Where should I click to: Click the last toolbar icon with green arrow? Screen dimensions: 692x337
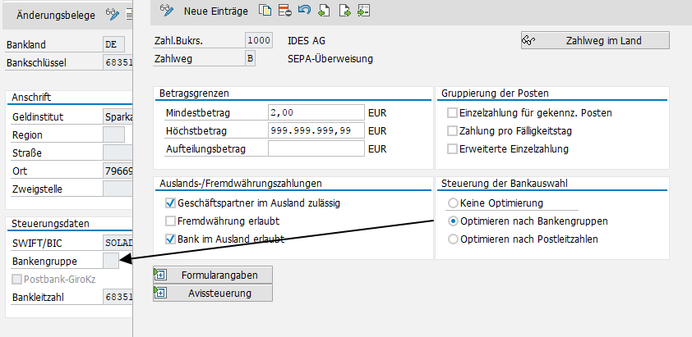(364, 11)
